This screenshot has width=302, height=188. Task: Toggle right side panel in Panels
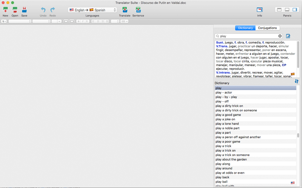point(295,10)
